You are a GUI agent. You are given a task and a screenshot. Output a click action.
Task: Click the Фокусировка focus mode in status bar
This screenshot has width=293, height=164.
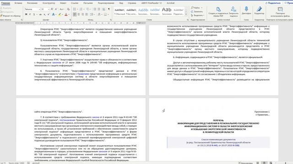tap(245, 163)
